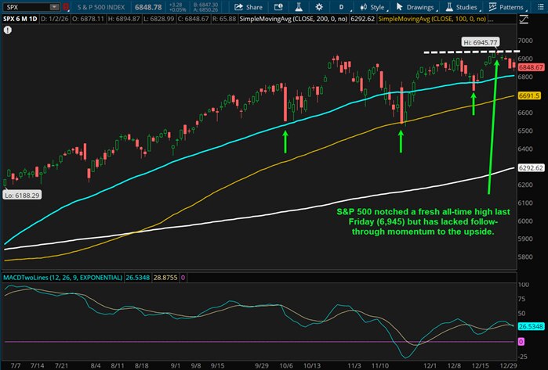Viewport: 548px width, 370px height.
Task: Click the chart drawing tool icon beside price axis
Action: pos(524,20)
